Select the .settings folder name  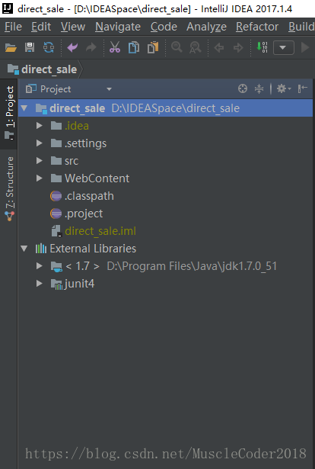[x=85, y=143]
